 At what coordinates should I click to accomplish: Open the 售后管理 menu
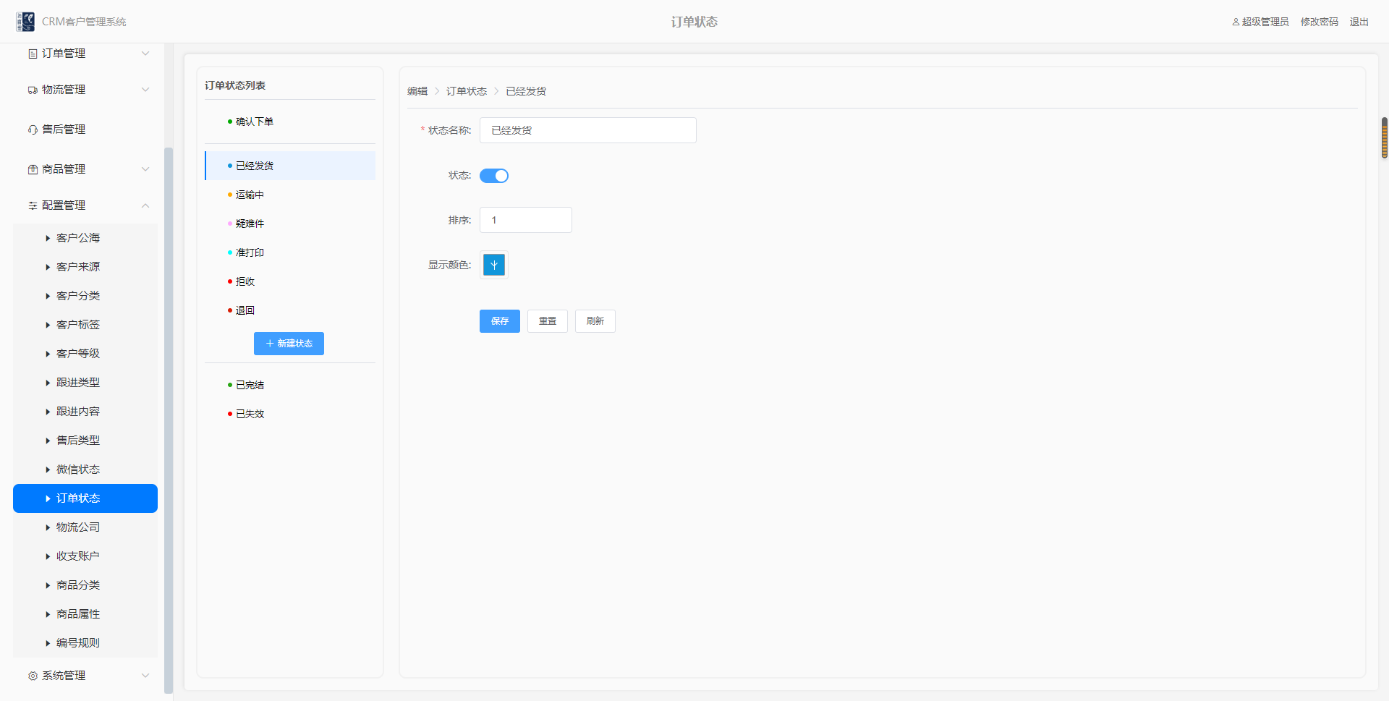tap(85, 129)
